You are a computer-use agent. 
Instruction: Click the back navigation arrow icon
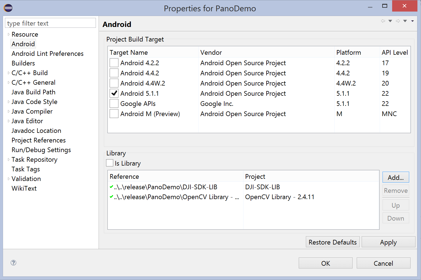(383, 21)
